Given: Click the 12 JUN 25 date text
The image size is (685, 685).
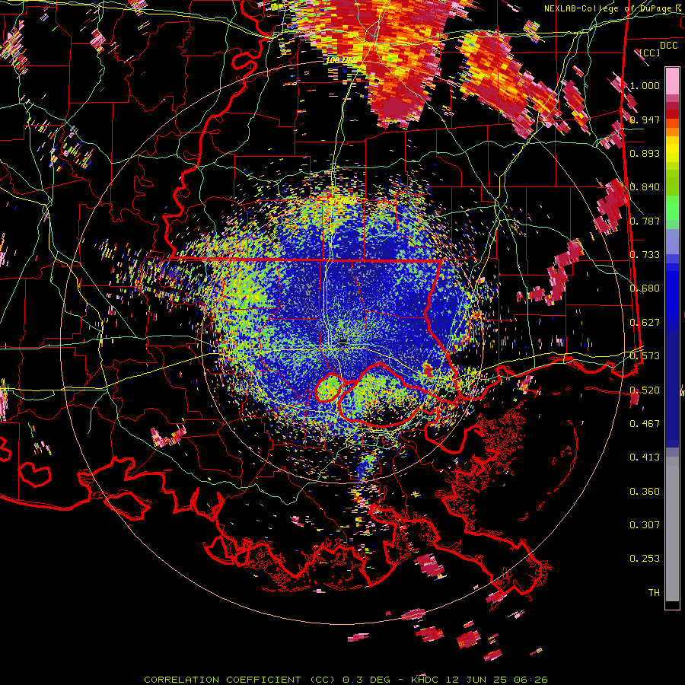Looking at the screenshot, I should pyautogui.click(x=475, y=680).
